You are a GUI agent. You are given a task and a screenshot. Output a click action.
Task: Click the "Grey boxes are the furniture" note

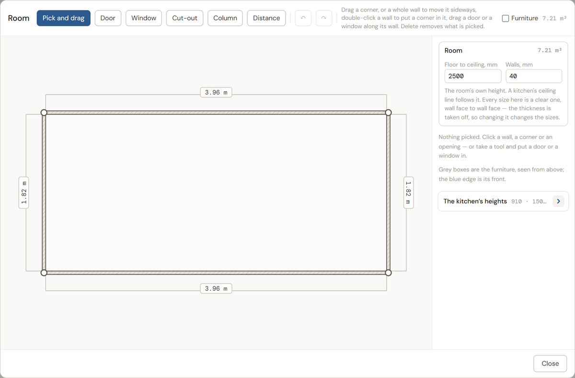502,174
